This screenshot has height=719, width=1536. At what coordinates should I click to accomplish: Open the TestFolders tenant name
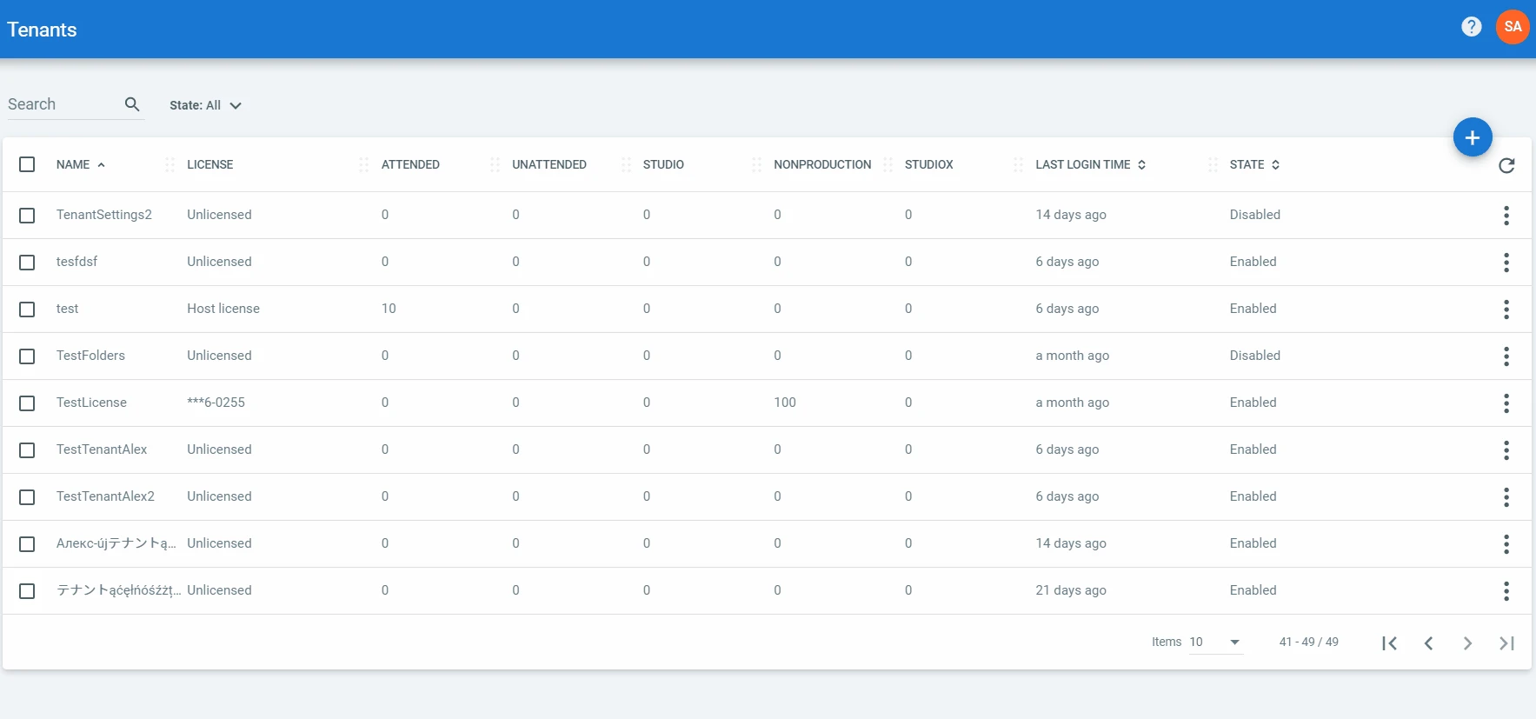point(90,356)
